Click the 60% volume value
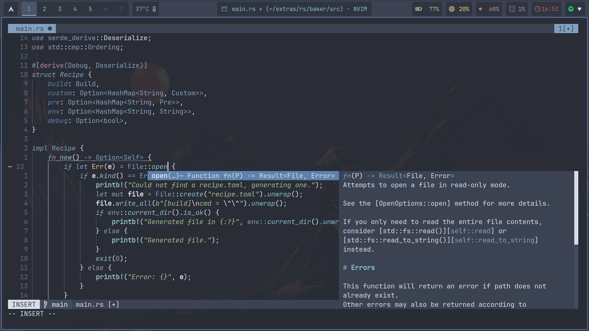Screen dimensions: 589x331 [x=494, y=9]
